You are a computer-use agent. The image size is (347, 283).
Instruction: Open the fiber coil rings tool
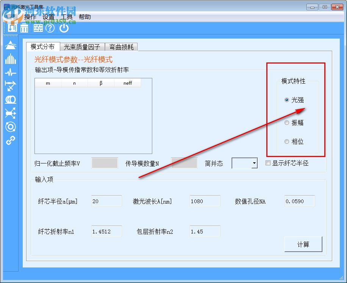pyautogui.click(x=10, y=100)
